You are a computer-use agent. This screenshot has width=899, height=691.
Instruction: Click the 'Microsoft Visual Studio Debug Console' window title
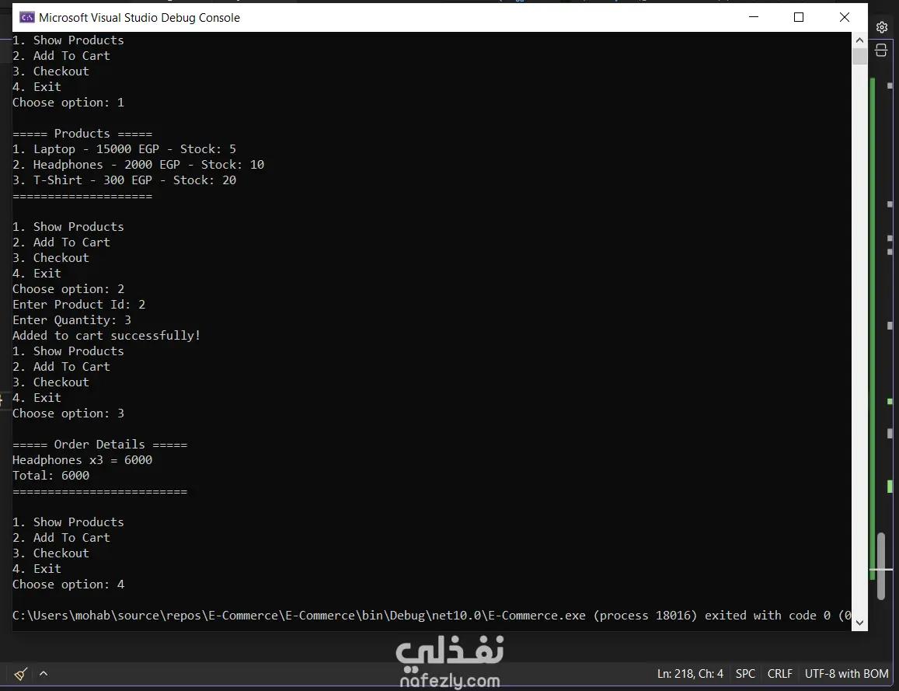click(x=139, y=18)
